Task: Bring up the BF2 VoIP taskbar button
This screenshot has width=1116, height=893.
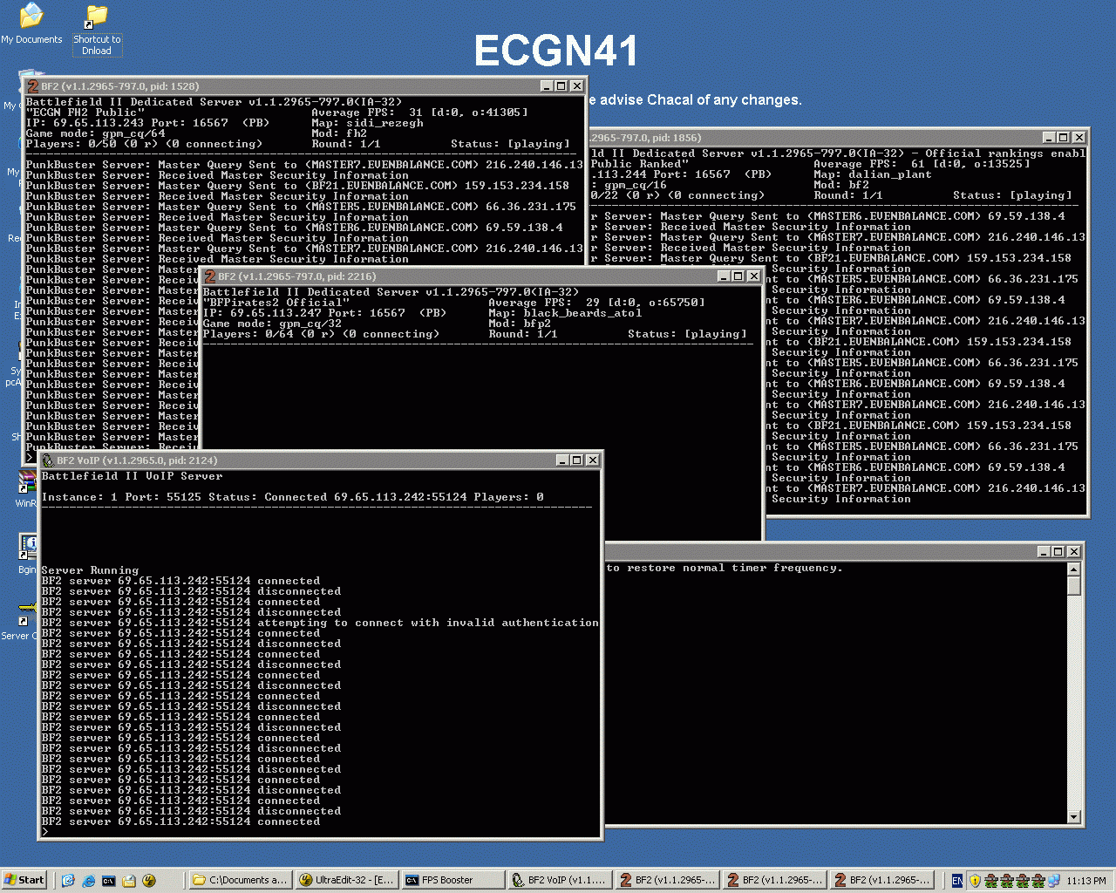Action: coord(559,880)
